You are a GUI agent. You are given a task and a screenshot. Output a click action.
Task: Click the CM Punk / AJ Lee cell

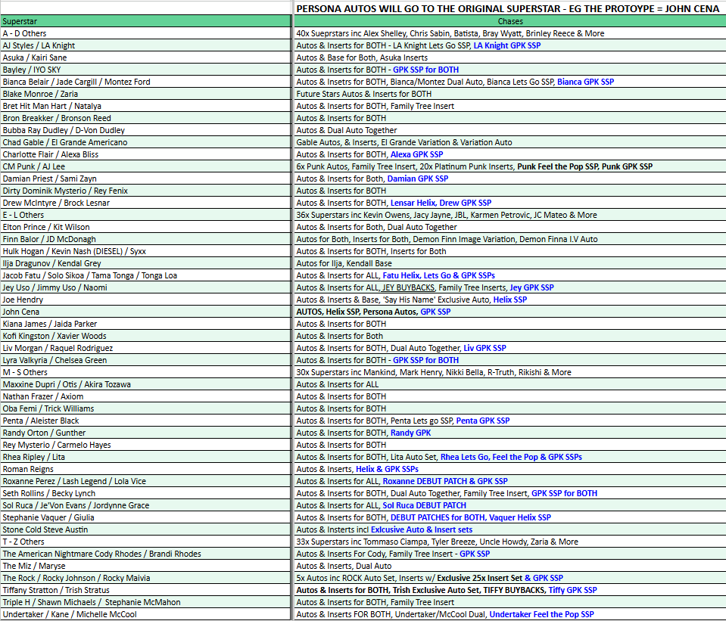pyautogui.click(x=146, y=166)
